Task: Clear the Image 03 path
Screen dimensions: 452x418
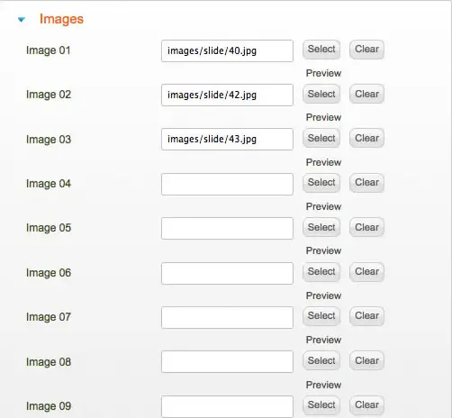Action: (366, 138)
